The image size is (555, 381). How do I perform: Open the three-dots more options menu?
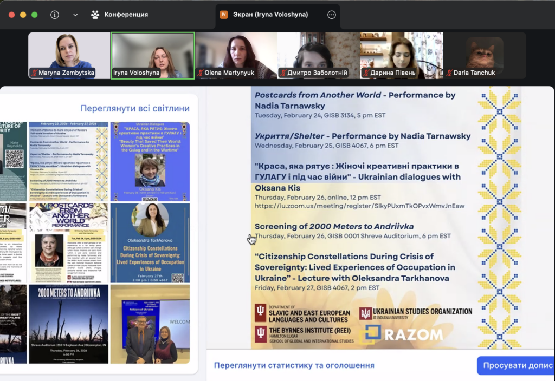[332, 15]
